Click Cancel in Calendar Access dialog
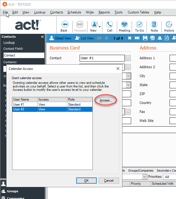The image size is (176, 199). 109,181
